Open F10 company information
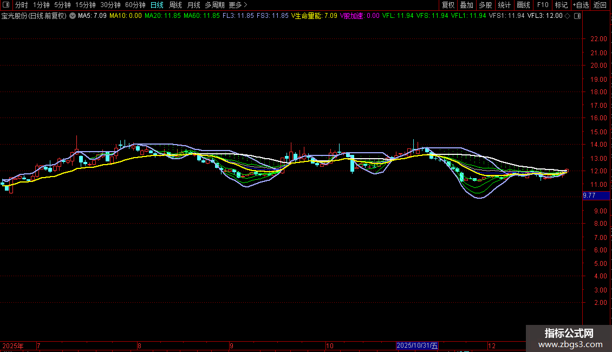This screenshot has height=352, width=612. click(543, 5)
